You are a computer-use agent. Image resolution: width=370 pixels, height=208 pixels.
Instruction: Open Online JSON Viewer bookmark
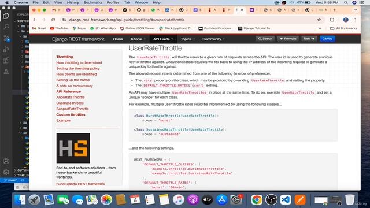tap(138, 28)
